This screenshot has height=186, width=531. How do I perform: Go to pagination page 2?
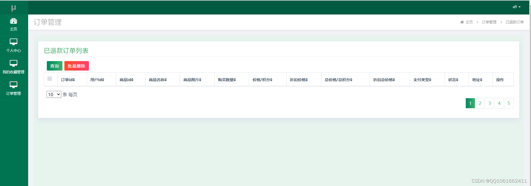pos(480,103)
